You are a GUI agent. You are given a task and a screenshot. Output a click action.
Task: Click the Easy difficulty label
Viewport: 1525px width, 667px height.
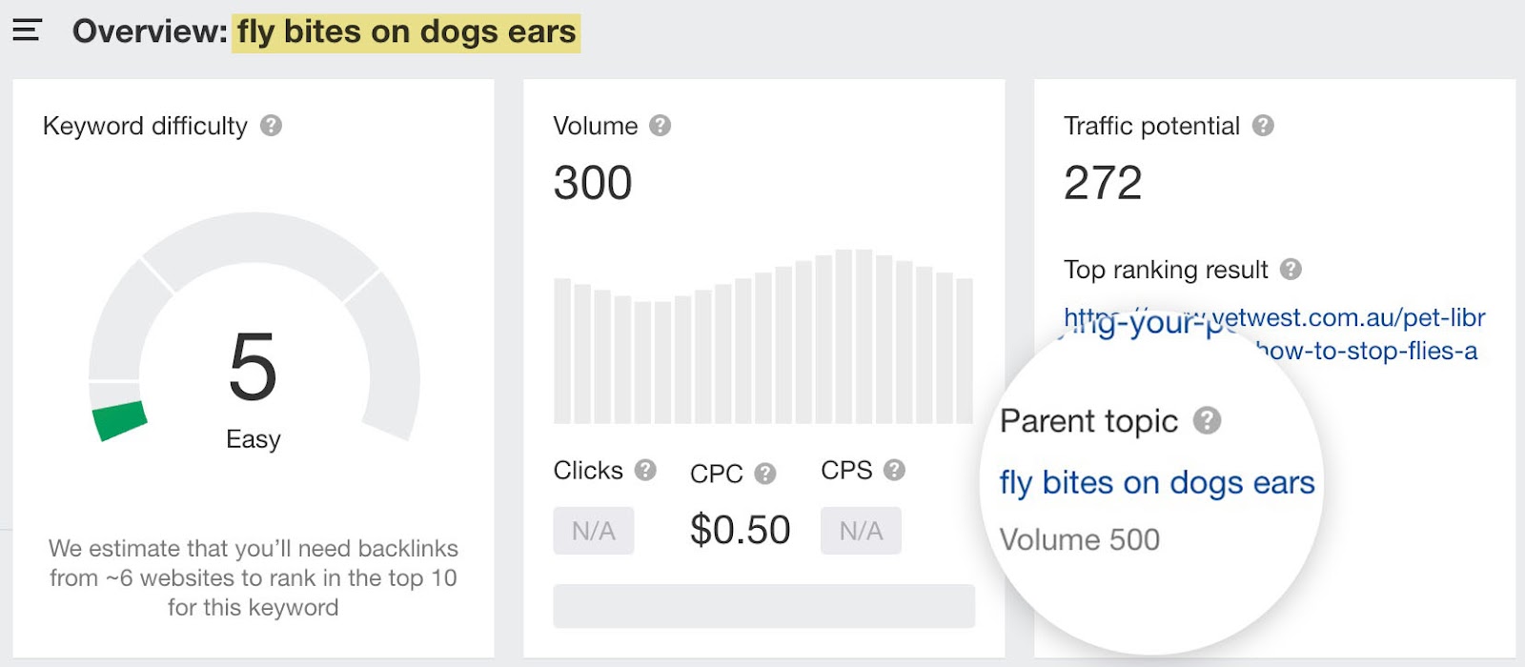253,439
